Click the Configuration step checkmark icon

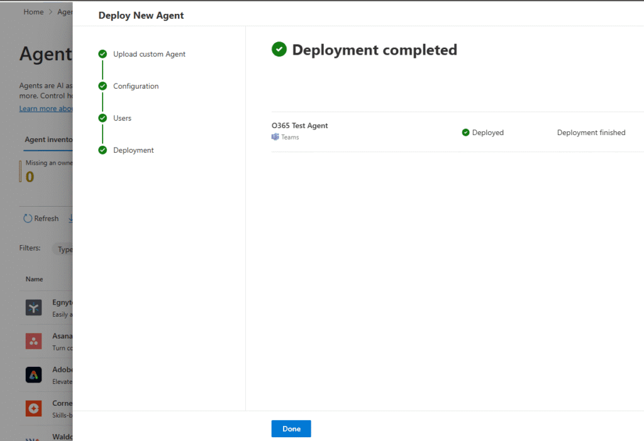103,86
